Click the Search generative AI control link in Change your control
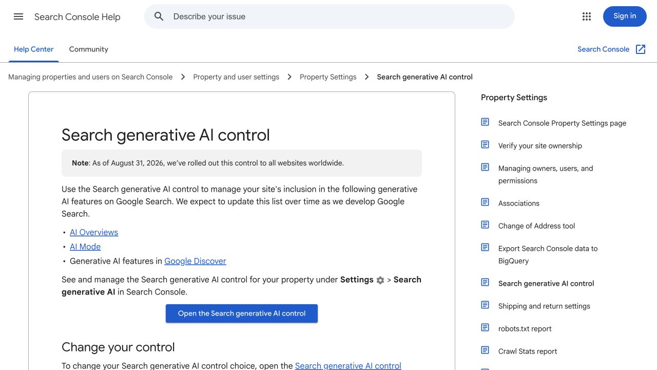Image resolution: width=657 pixels, height=370 pixels. pyautogui.click(x=348, y=366)
